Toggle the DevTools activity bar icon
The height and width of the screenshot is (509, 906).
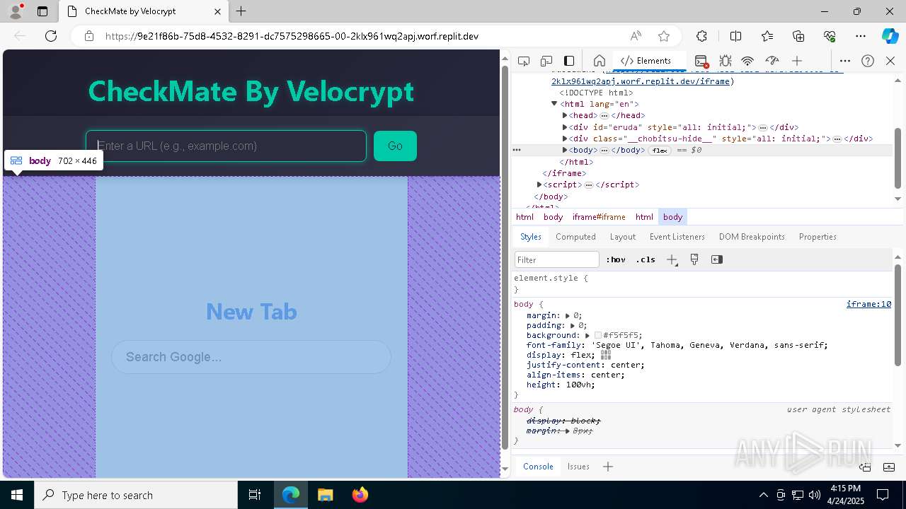(569, 61)
